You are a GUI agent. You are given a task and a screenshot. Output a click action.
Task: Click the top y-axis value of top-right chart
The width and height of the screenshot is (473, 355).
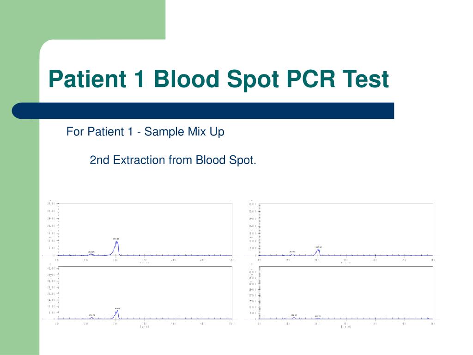[253, 204]
